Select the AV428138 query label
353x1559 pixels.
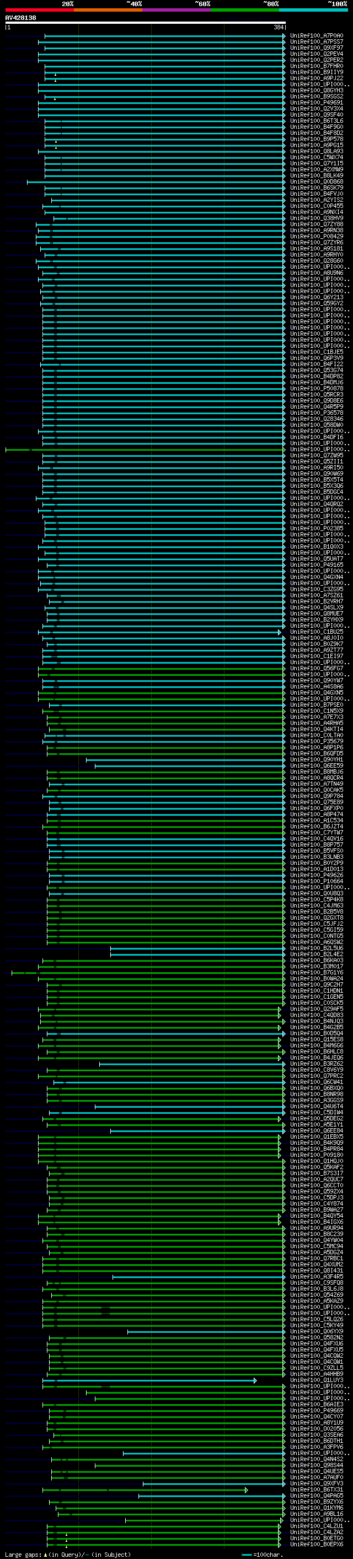click(x=20, y=18)
